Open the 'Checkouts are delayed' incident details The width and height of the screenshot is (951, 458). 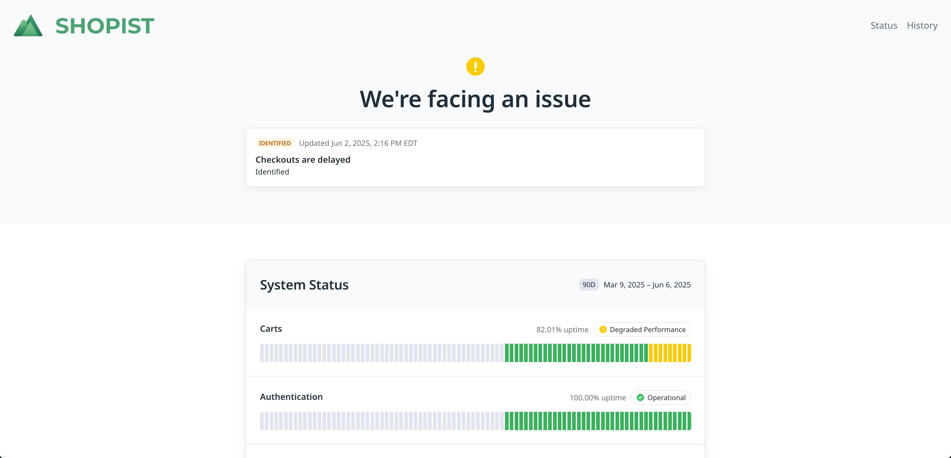(x=303, y=159)
